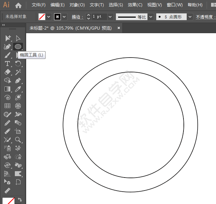
Task: Pick the Direct Selection arrow tool
Action: (18, 38)
